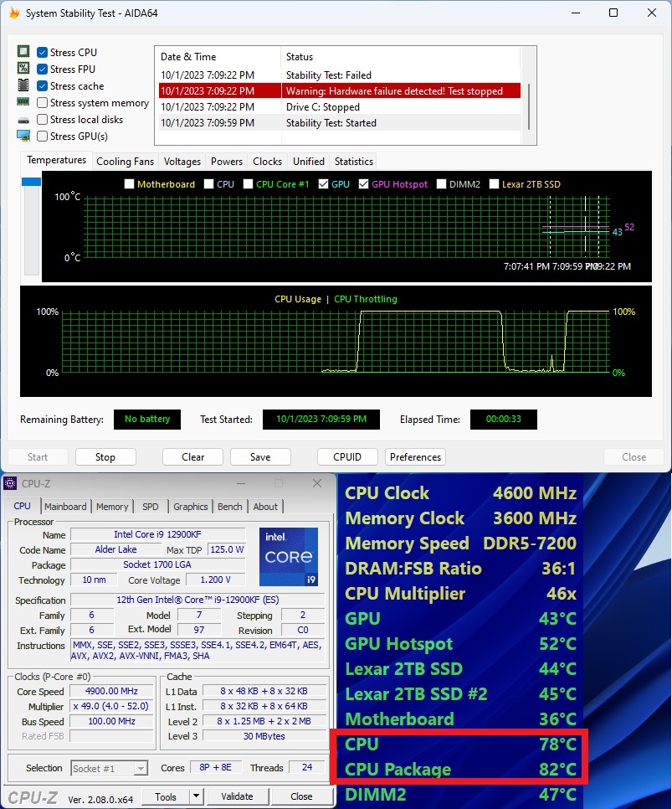Enable Stress local disks checkbox
Viewport: 672px width, 809px height.
pos(43,120)
